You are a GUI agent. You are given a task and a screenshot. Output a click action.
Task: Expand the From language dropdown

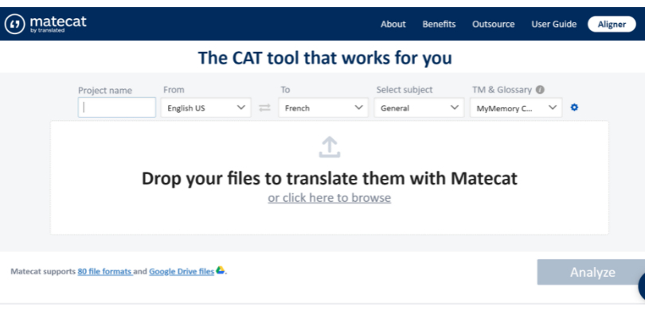coord(205,107)
